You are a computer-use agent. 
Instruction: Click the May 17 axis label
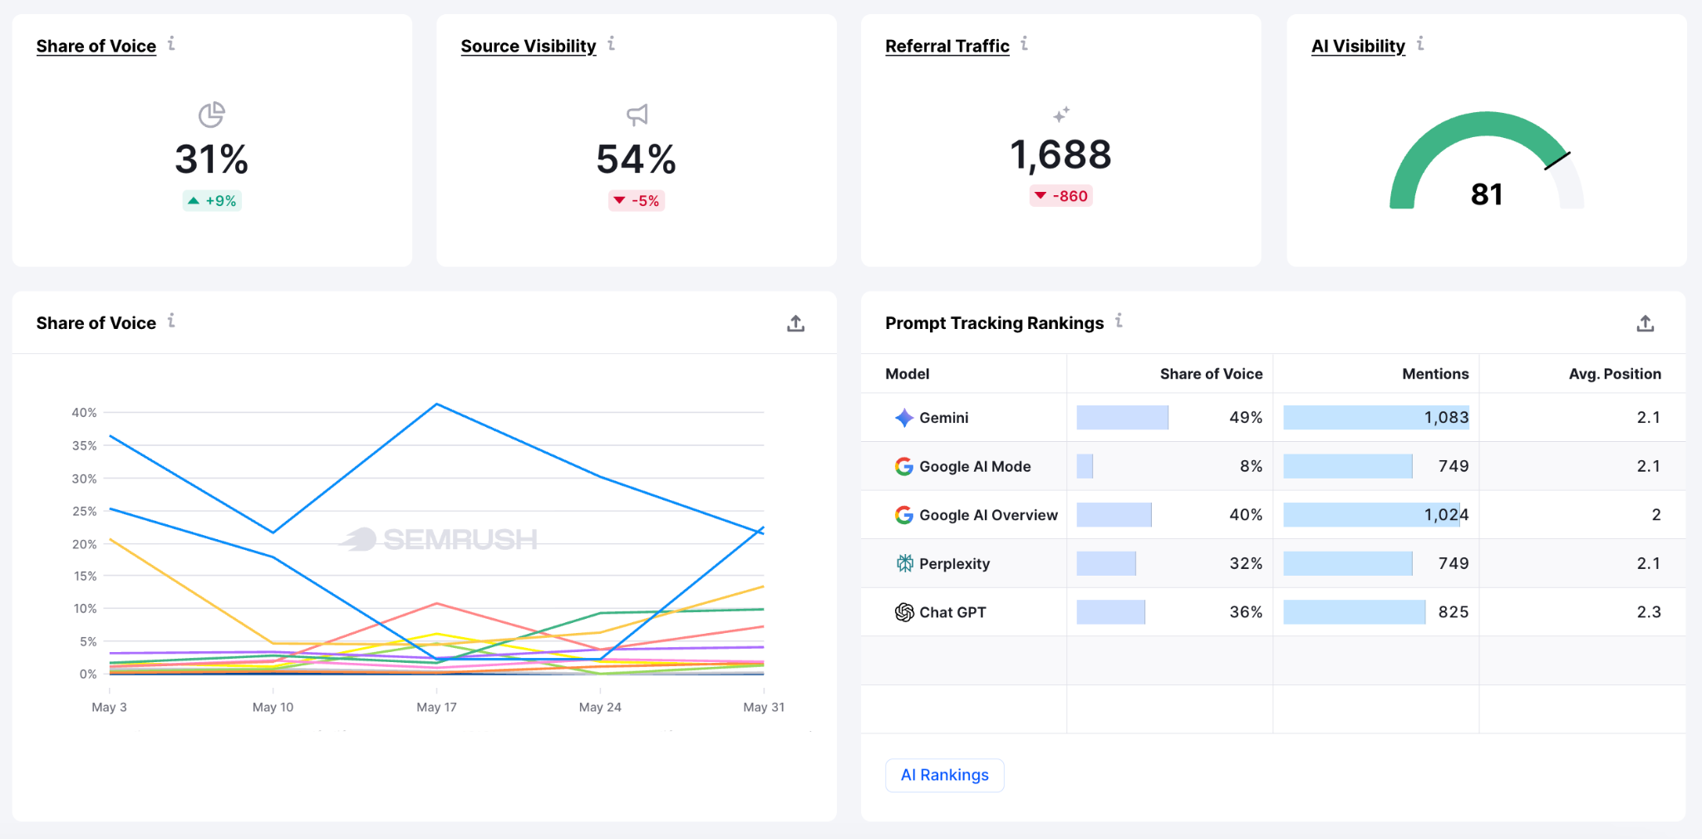pos(436,707)
